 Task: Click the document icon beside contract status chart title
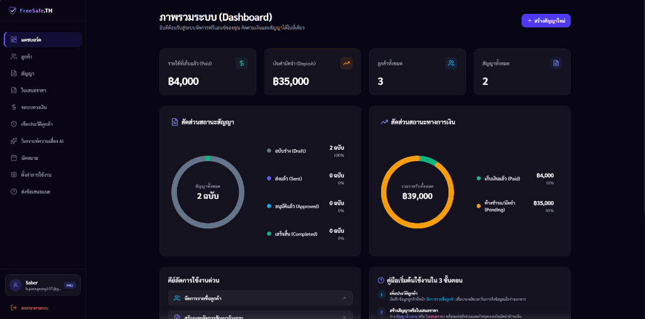tap(174, 122)
